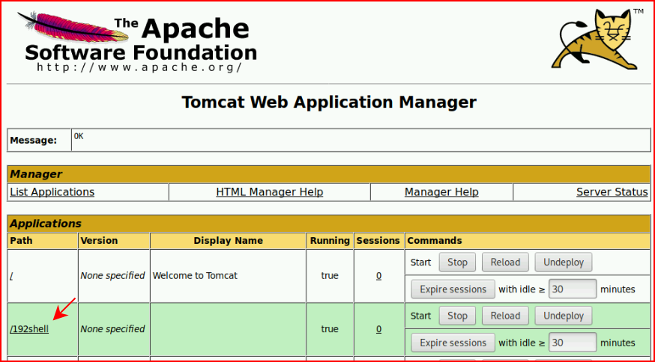Click the Apache Software Foundation feather logo
Image resolution: width=655 pixels, height=362 pixels.
pyautogui.click(x=136, y=41)
